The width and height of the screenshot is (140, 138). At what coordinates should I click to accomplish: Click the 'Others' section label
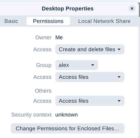pos(43,91)
